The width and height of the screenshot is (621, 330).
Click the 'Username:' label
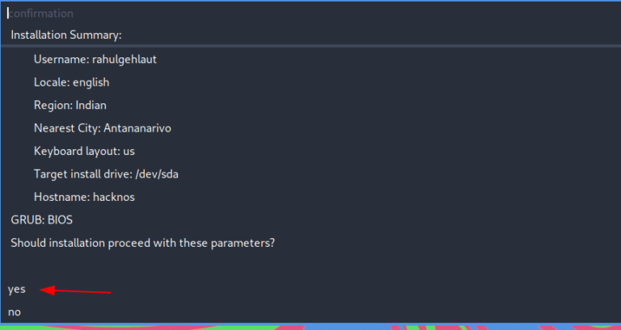[x=61, y=59]
